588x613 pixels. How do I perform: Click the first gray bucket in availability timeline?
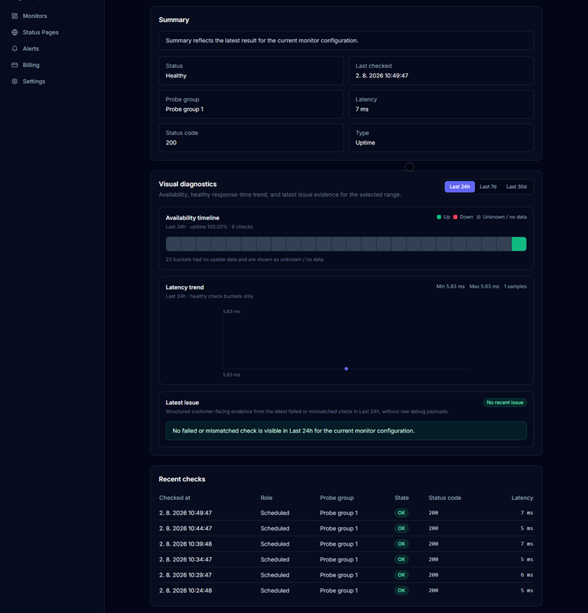[173, 244]
